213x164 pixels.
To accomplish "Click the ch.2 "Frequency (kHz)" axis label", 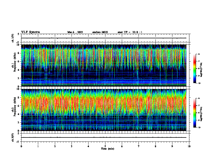I will [x=15, y=107].
